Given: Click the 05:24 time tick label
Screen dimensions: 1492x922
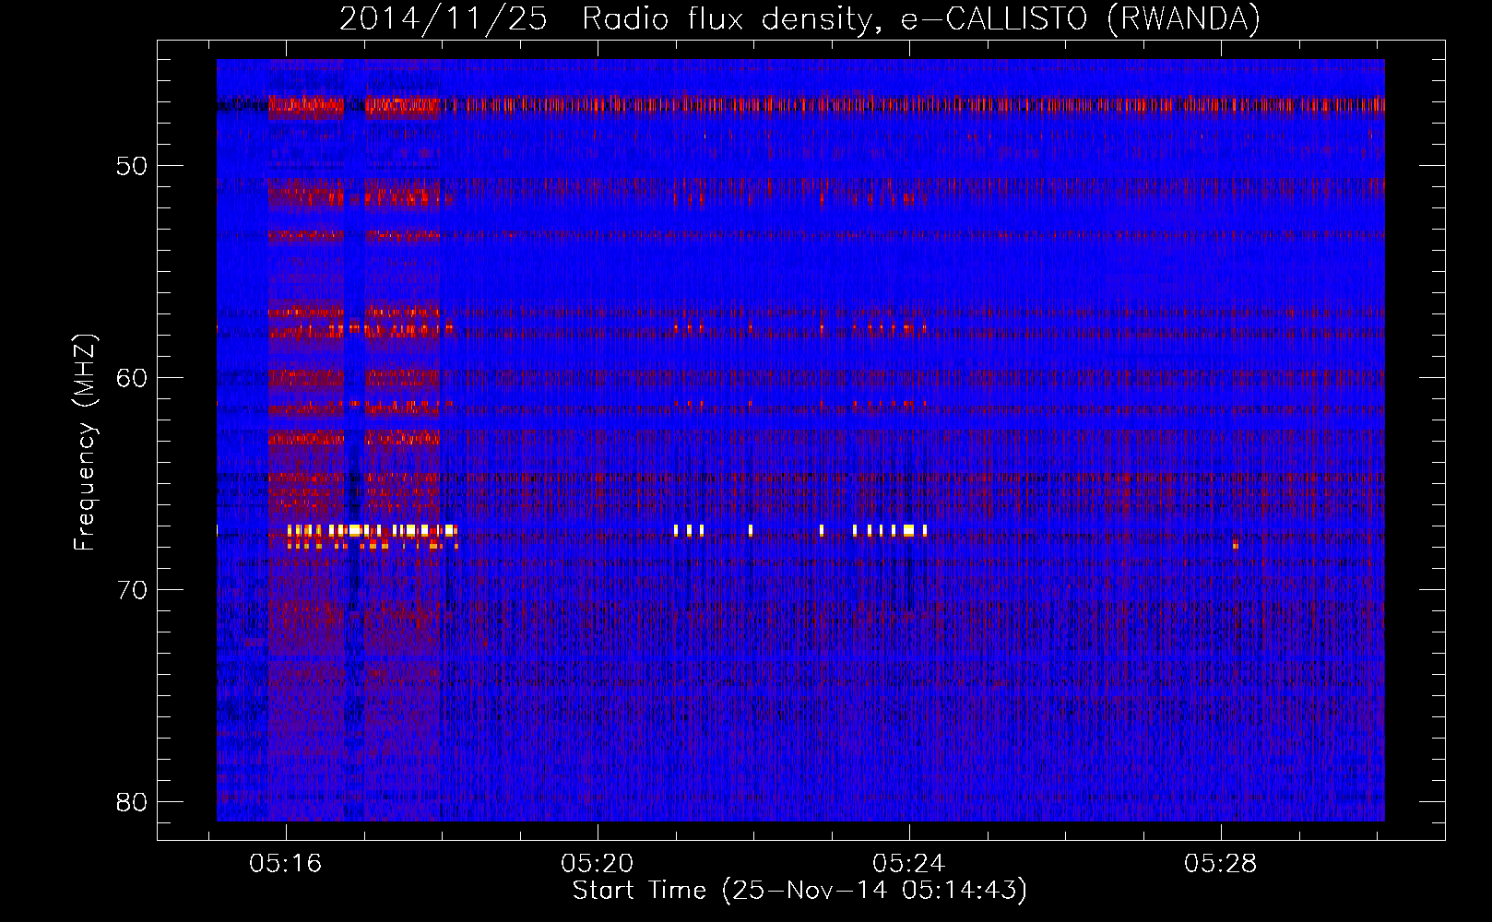Looking at the screenshot, I should (909, 864).
